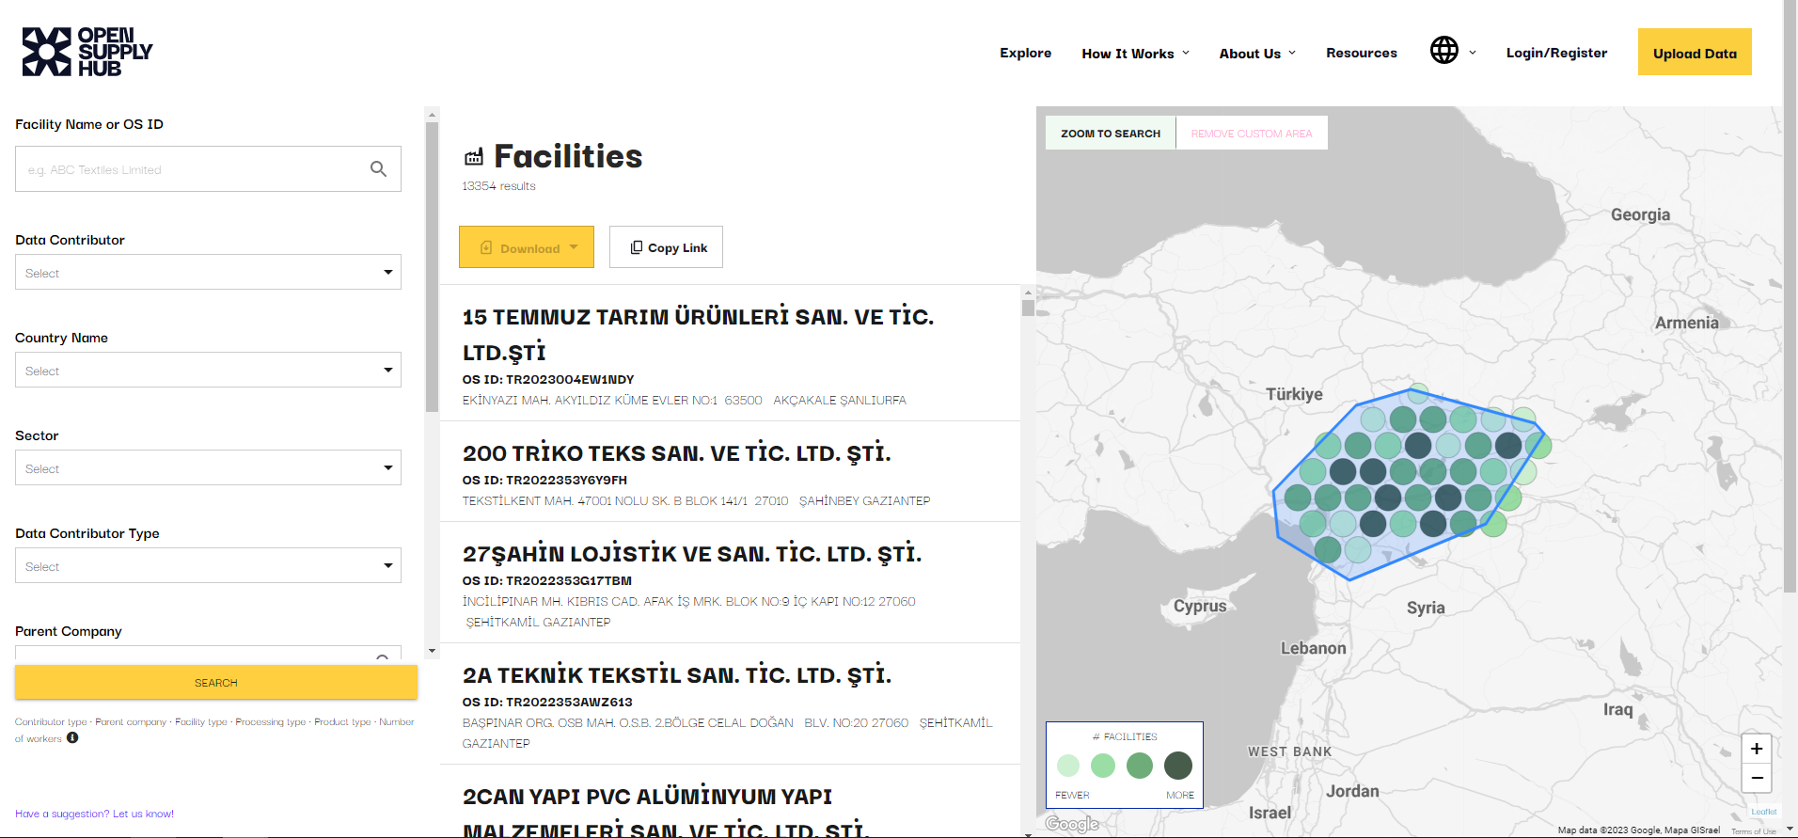Zoom out the map with minus button
The height and width of the screenshot is (838, 1798).
[x=1756, y=778]
